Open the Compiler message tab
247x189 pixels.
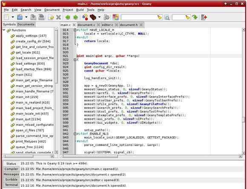pos(11,169)
